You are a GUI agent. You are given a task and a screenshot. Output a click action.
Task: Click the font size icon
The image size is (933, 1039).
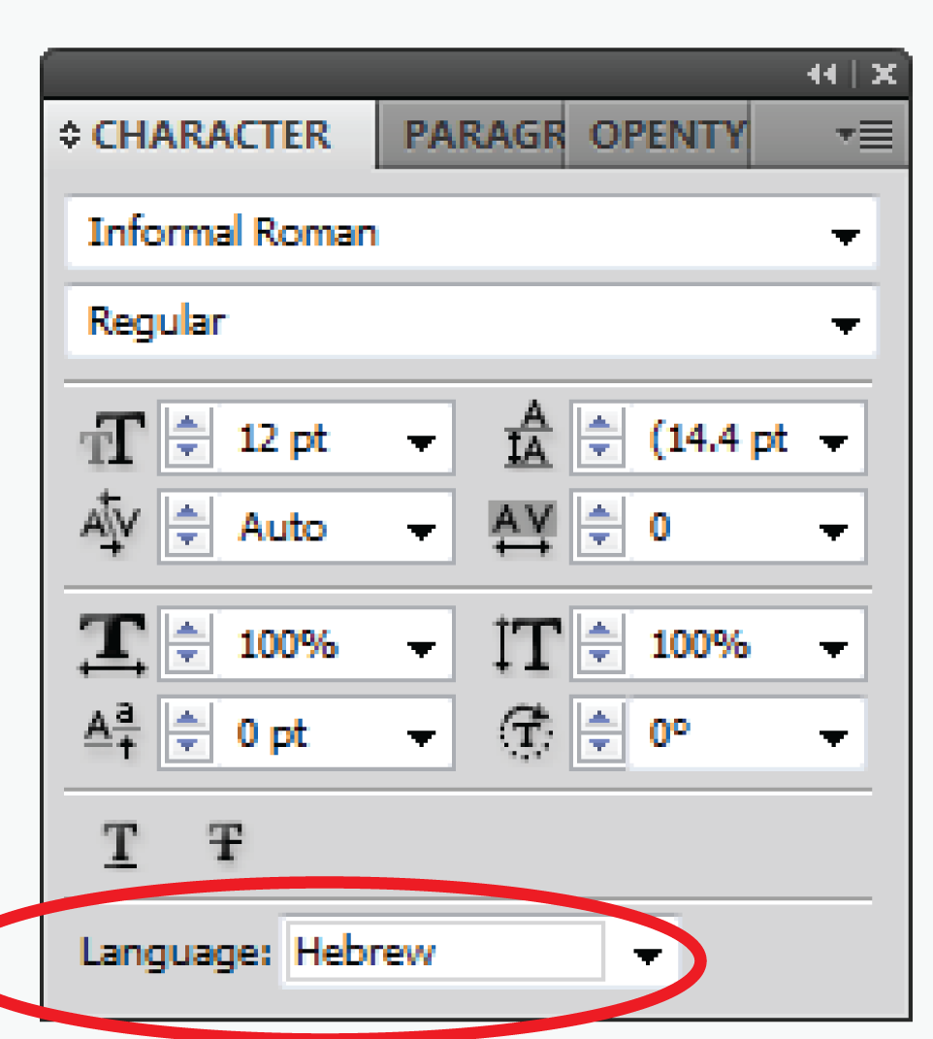113,438
